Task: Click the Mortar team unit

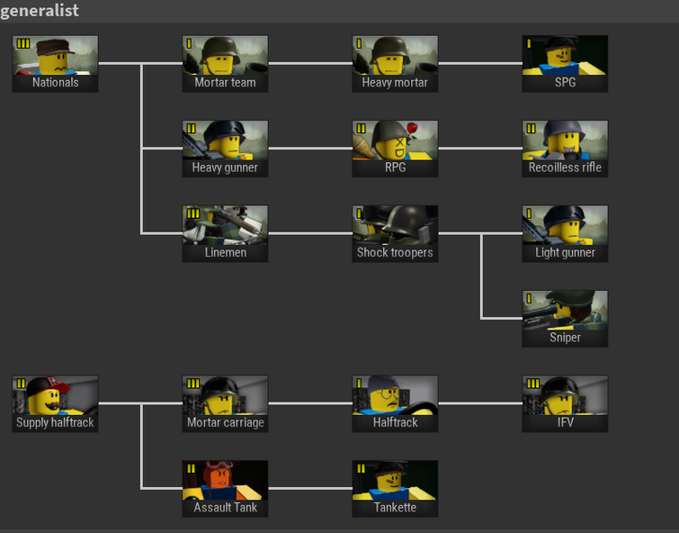Action: pyautogui.click(x=225, y=64)
